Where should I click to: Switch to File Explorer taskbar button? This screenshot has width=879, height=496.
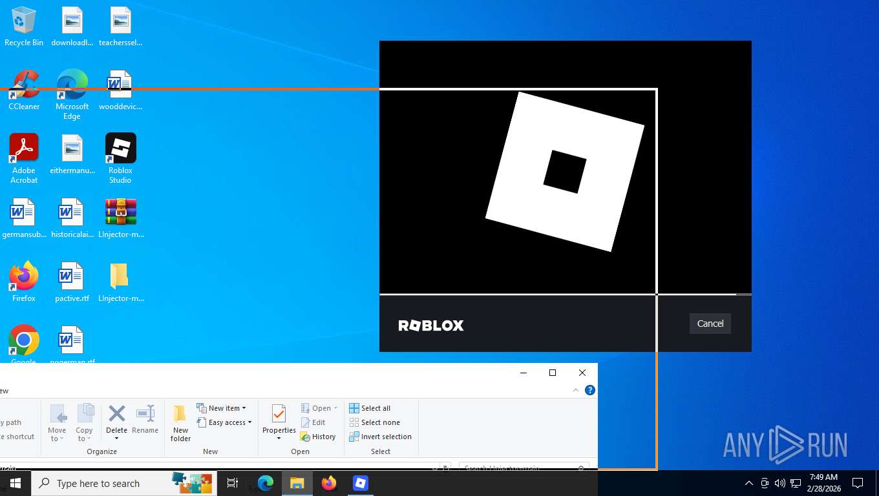coord(297,483)
